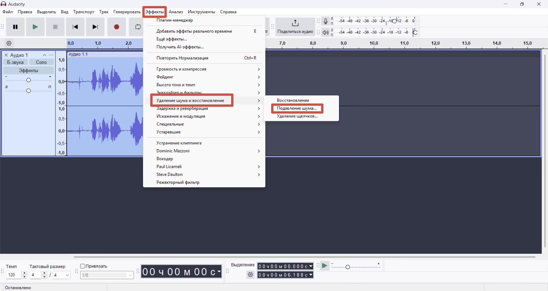Open the 1/8 snap value dropdown

click(x=107, y=275)
